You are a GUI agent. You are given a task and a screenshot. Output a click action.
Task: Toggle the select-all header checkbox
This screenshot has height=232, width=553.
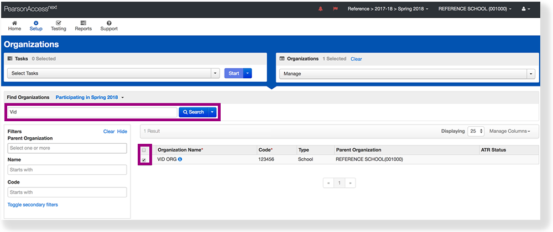tap(144, 150)
